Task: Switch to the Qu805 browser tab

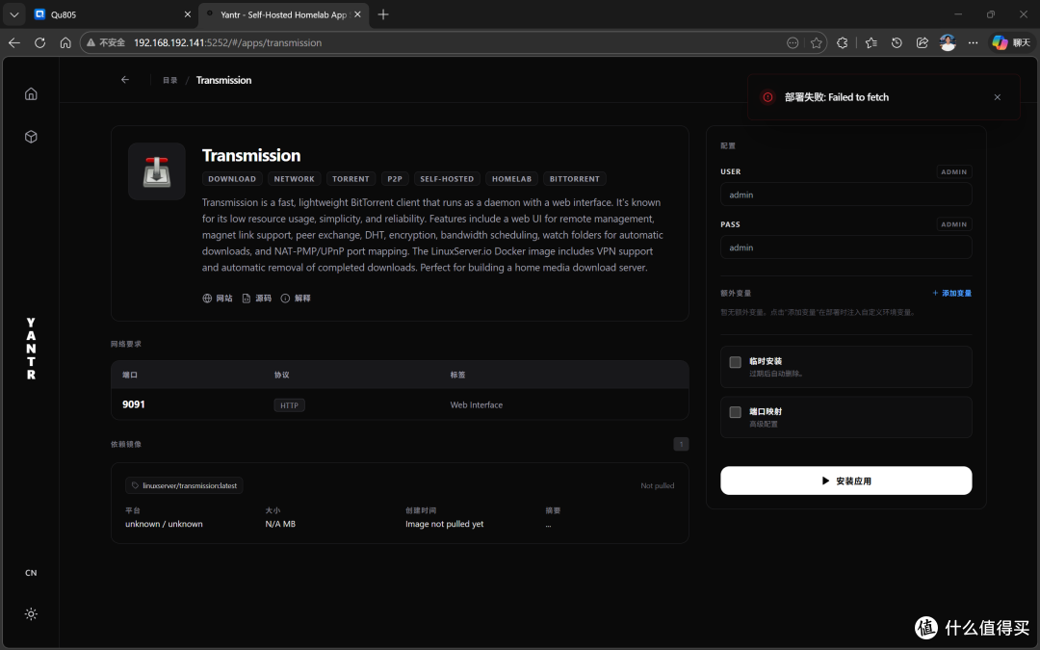Action: (112, 14)
